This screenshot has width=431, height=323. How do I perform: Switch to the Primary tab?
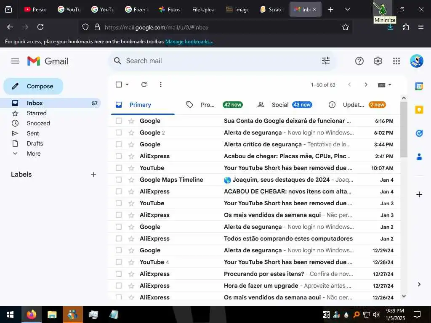pos(143,105)
